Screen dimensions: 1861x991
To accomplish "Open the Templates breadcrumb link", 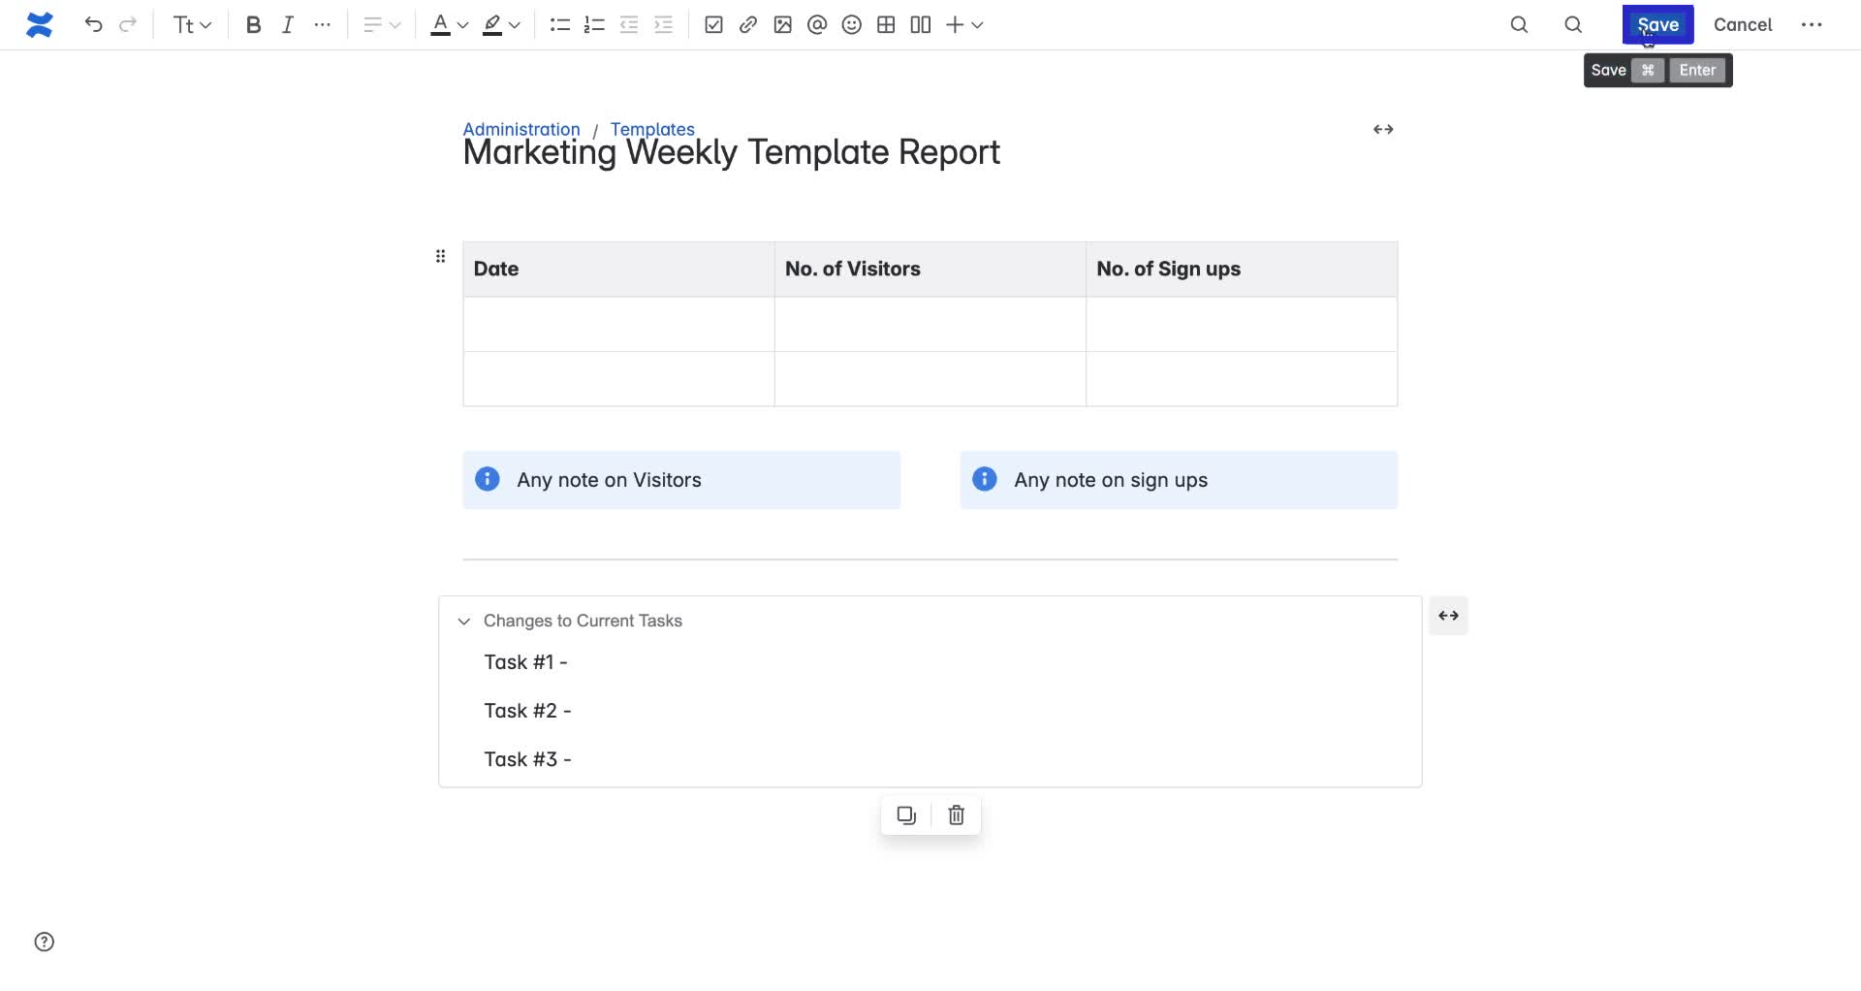I will click(x=652, y=129).
